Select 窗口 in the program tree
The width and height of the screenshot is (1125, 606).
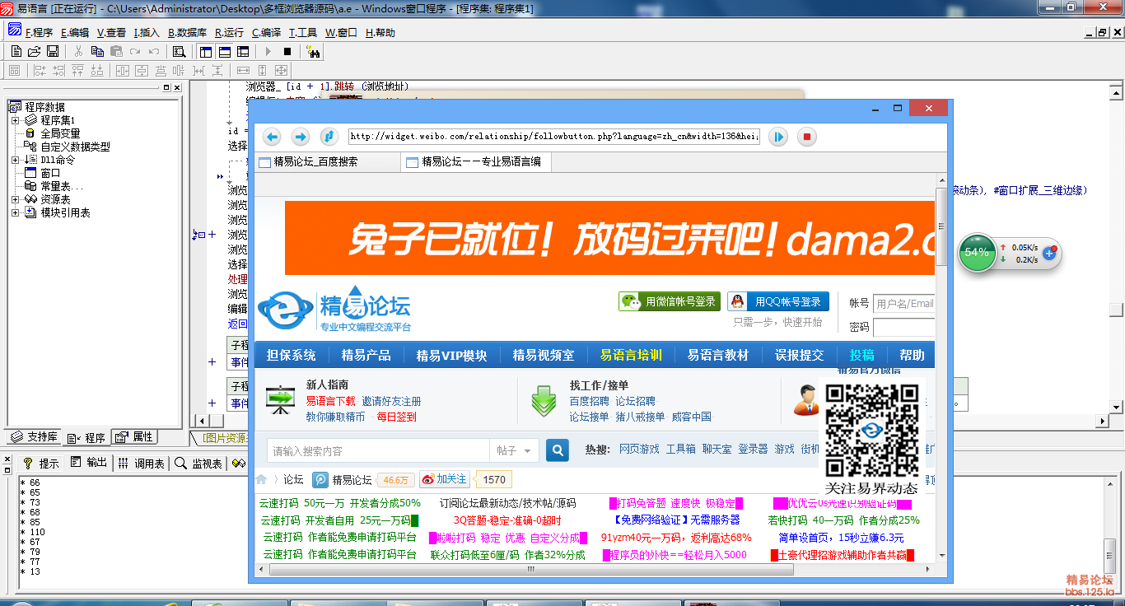click(x=50, y=173)
